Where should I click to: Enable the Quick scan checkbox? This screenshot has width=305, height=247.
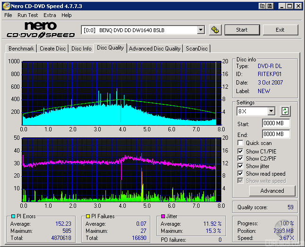[x=241, y=143]
